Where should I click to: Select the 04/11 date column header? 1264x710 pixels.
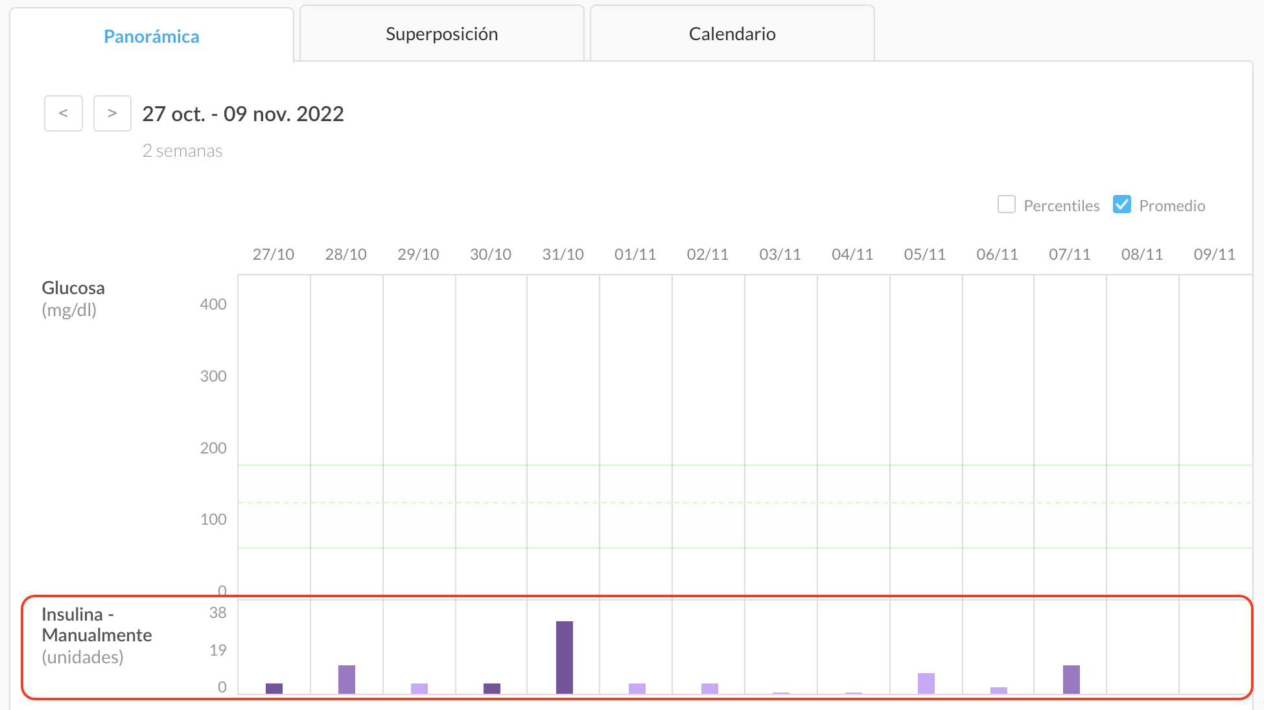(852, 254)
